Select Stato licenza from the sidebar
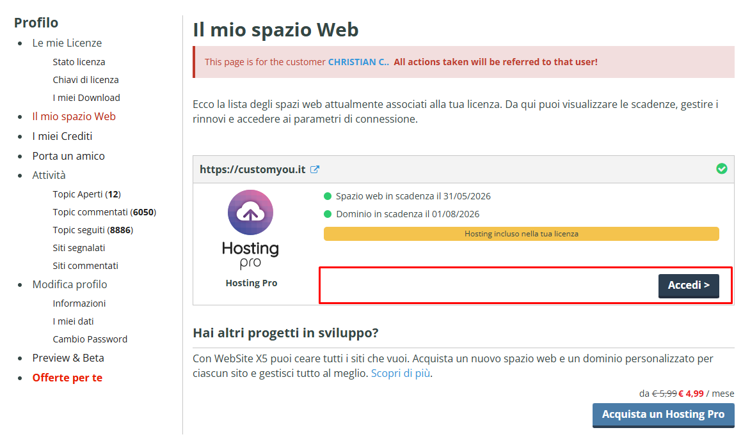This screenshot has width=750, height=437. pos(79,62)
